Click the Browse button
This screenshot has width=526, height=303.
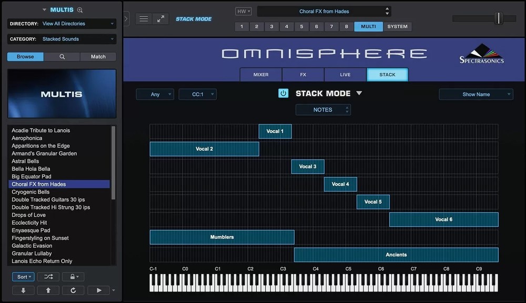(x=25, y=57)
